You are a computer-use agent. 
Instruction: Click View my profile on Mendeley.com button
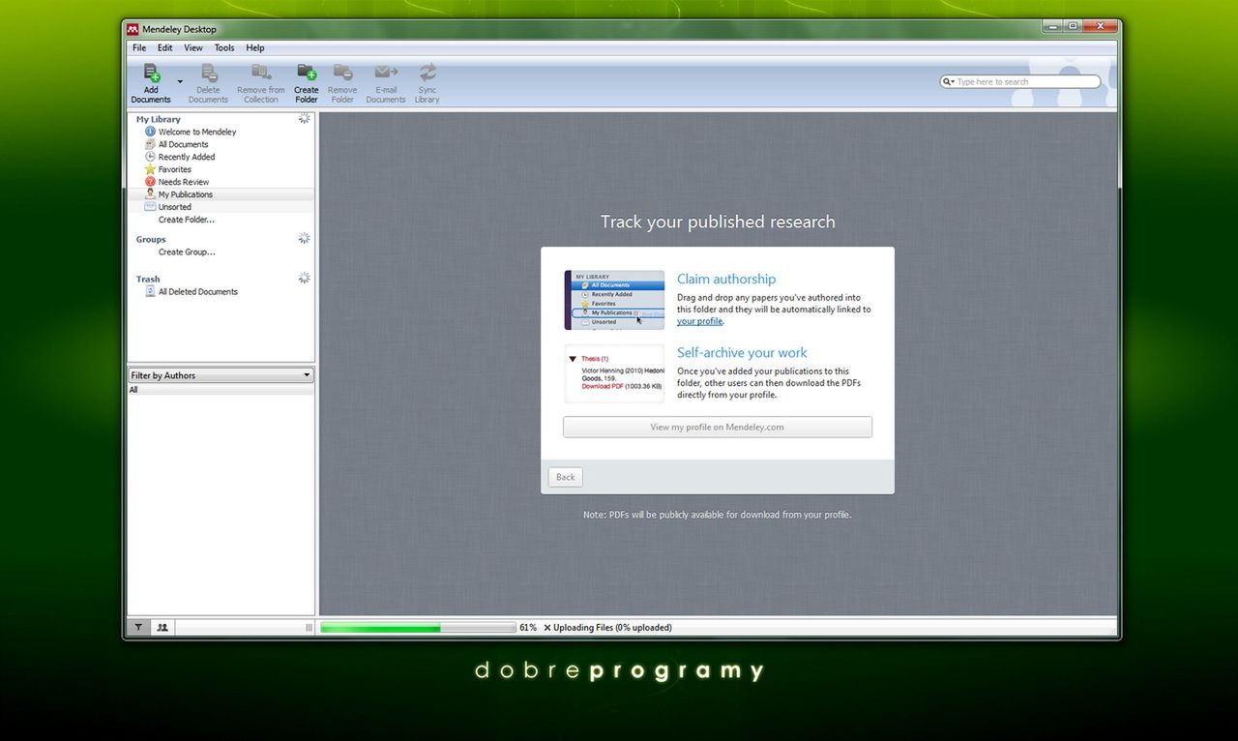(718, 427)
